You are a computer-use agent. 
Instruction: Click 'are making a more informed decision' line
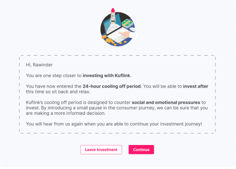[x=66, y=113]
